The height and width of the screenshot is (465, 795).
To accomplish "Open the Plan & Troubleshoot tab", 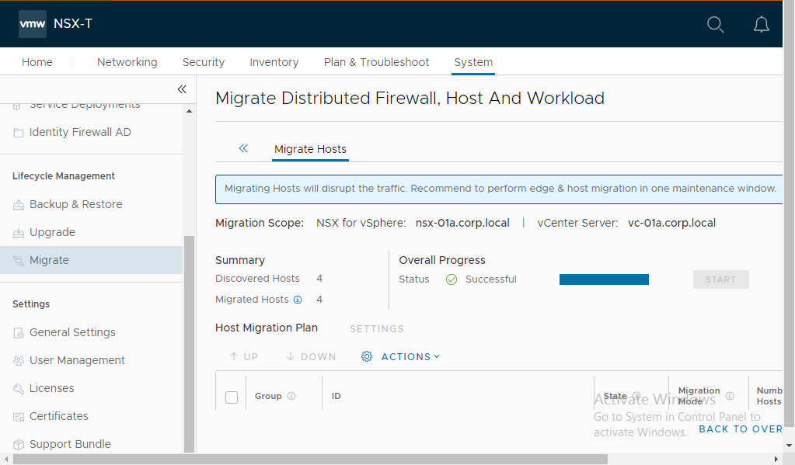I will point(376,62).
